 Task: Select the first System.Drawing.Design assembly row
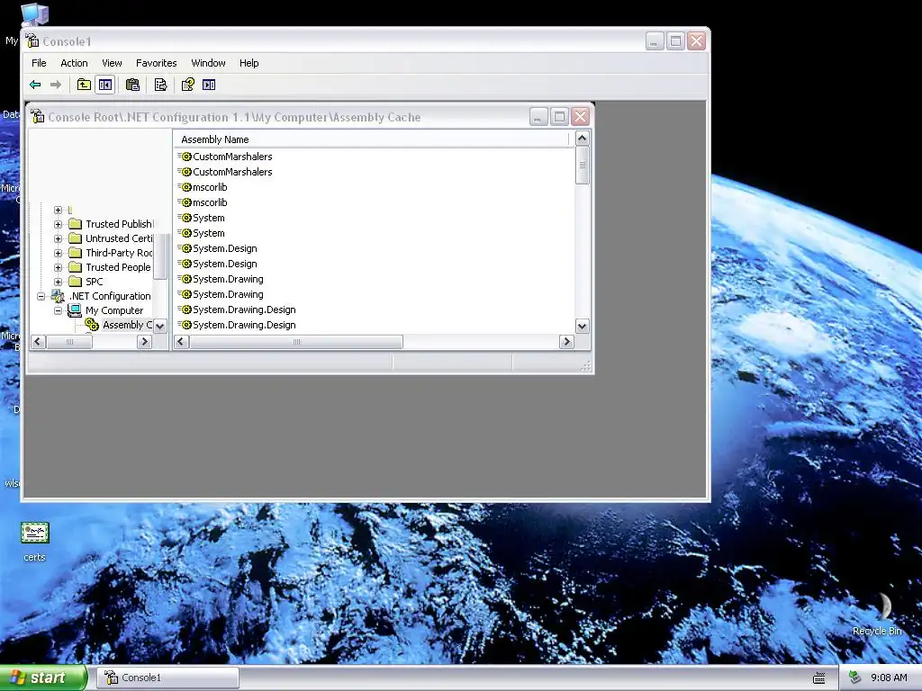(237, 310)
